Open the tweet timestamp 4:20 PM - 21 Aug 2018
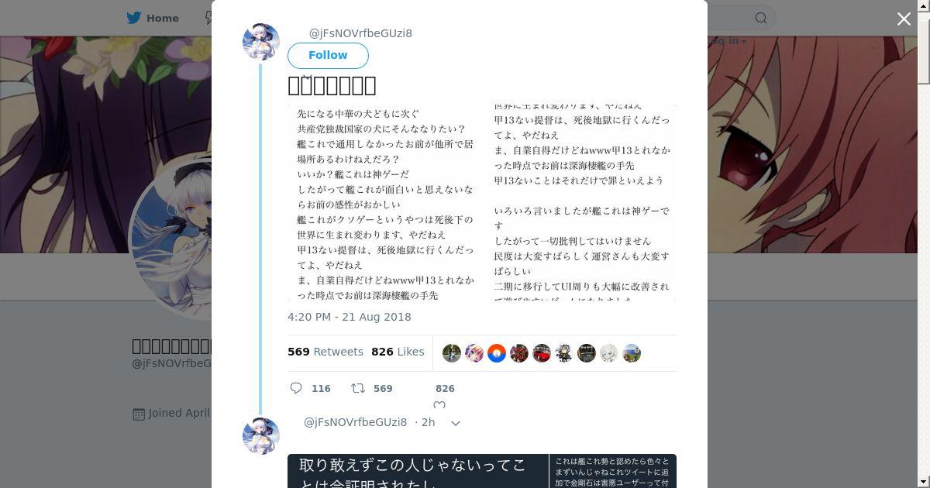 350,317
